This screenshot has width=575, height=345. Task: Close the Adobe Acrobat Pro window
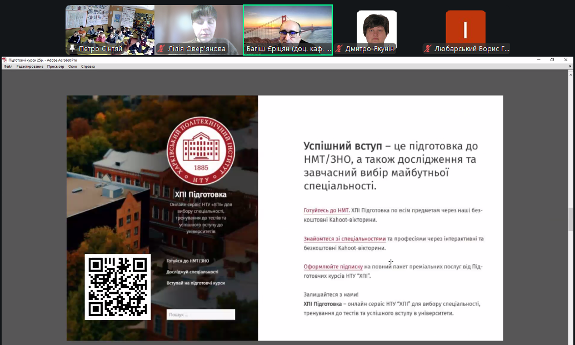click(x=566, y=60)
